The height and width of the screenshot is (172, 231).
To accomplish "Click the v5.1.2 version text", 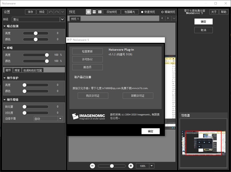I will (x=120, y=54).
